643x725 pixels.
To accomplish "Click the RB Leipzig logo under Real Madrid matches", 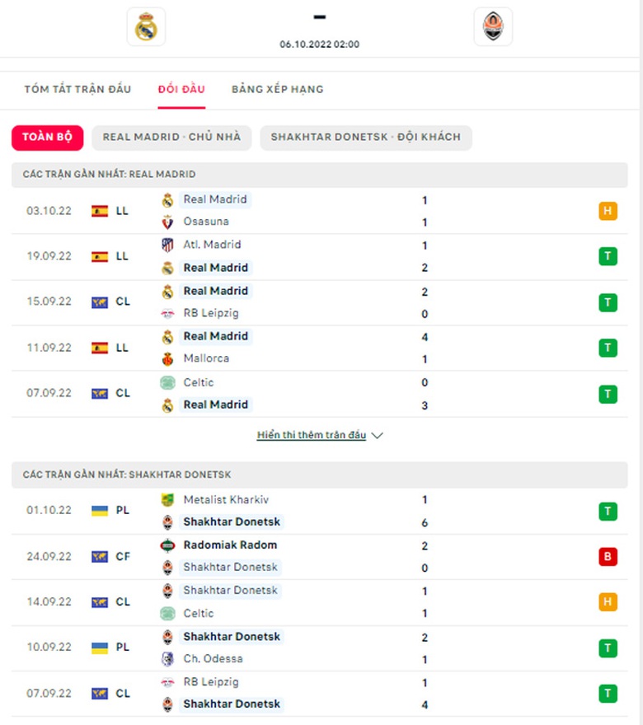I will point(167,313).
